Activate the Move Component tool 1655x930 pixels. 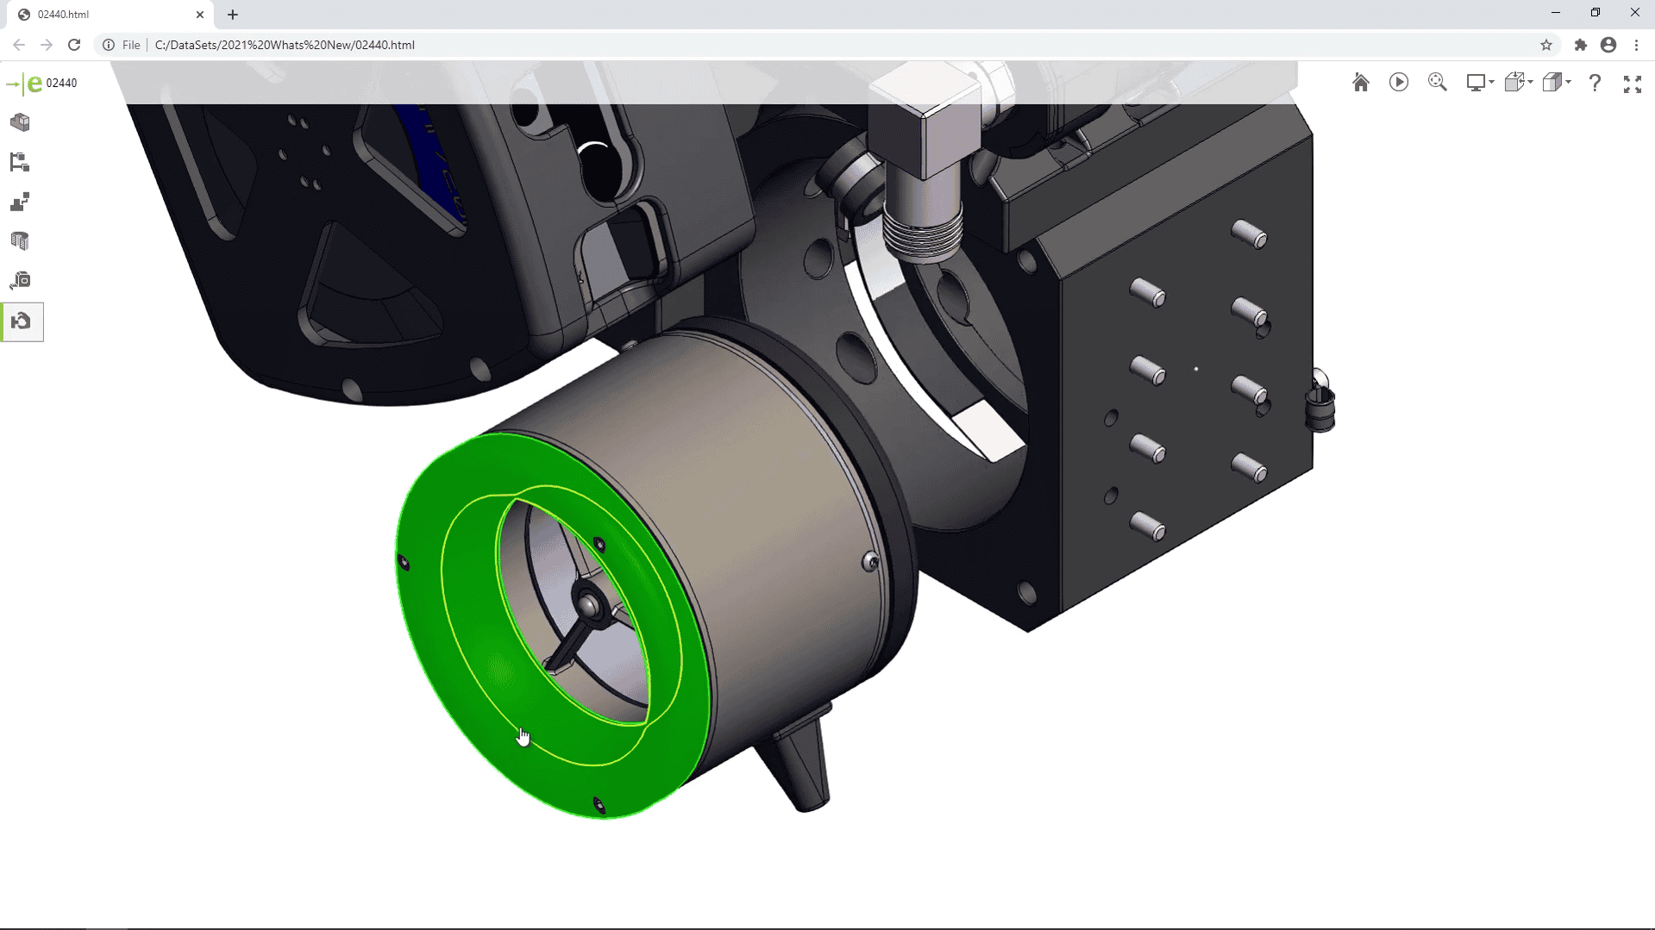pyautogui.click(x=20, y=202)
